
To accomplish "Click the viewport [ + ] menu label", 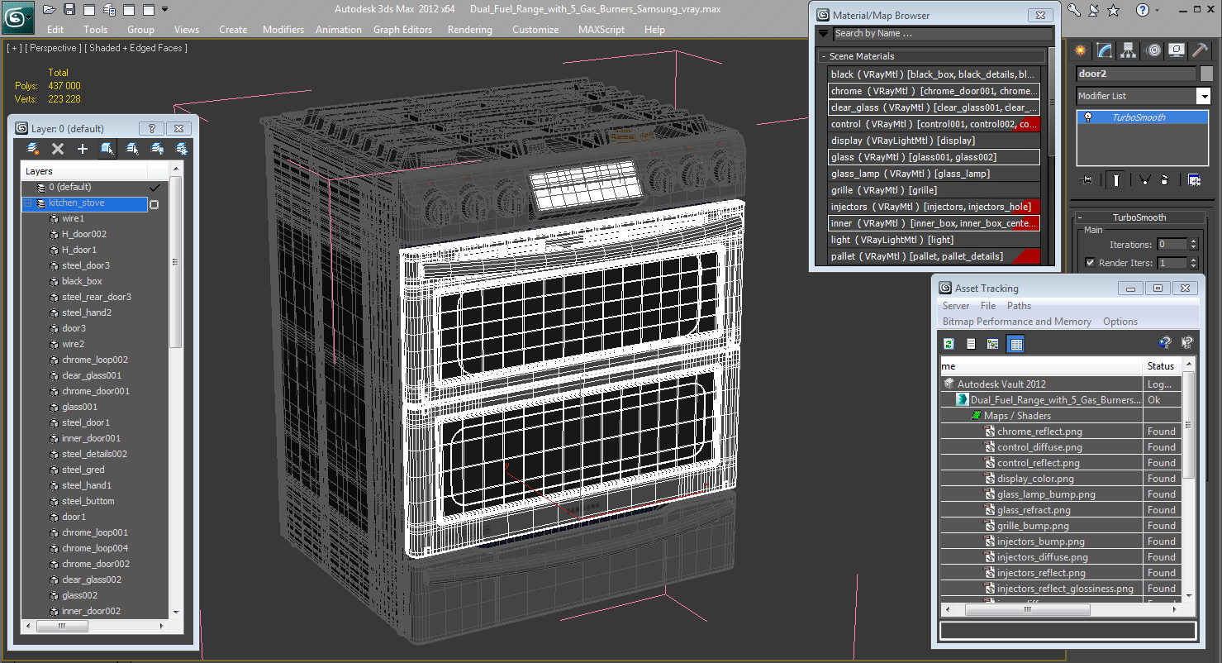I will coord(14,48).
